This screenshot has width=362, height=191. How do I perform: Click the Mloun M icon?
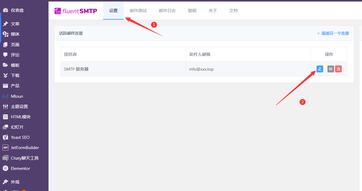tap(5, 96)
